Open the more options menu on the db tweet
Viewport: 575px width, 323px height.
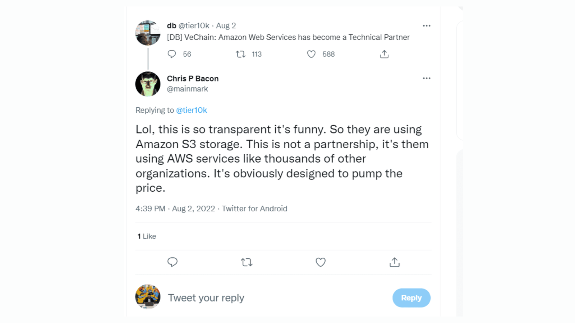(427, 25)
